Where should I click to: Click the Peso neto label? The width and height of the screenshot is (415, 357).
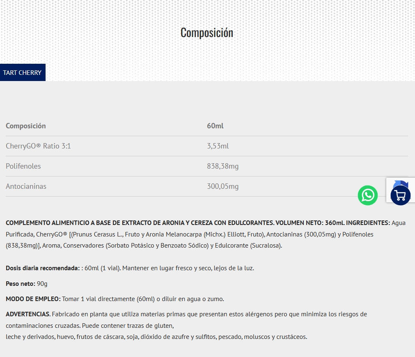click(21, 284)
